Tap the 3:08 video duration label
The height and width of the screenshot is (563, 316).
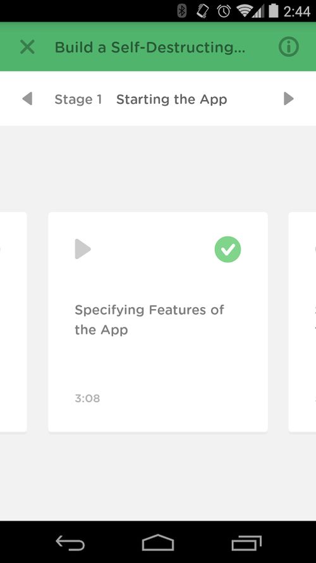click(87, 398)
